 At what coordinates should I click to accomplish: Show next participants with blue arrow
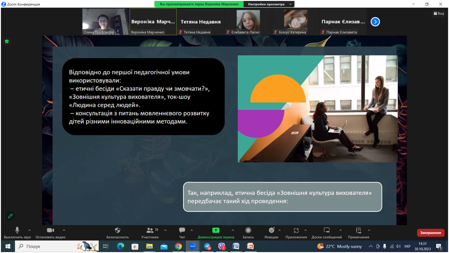pos(375,22)
